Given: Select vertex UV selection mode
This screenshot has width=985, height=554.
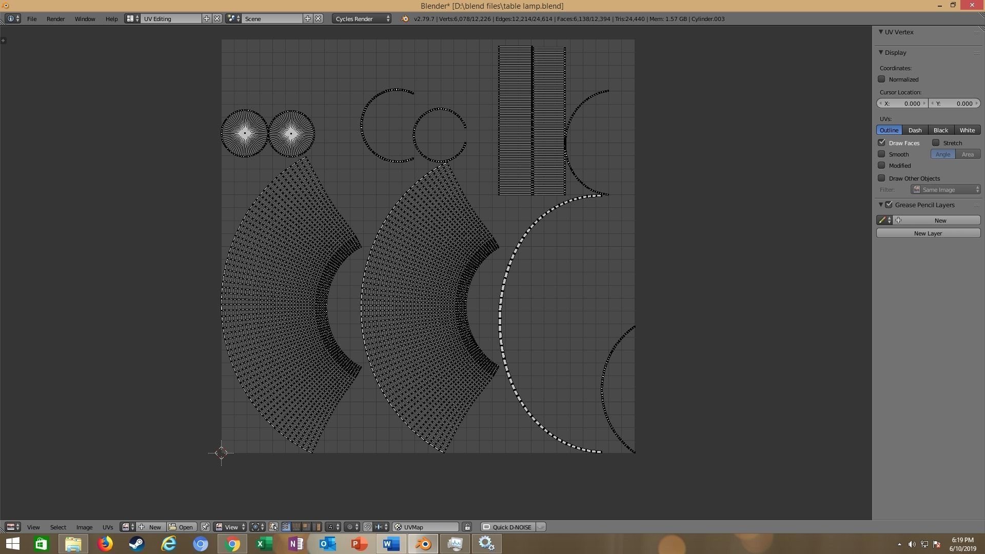Looking at the screenshot, I should coord(286,527).
